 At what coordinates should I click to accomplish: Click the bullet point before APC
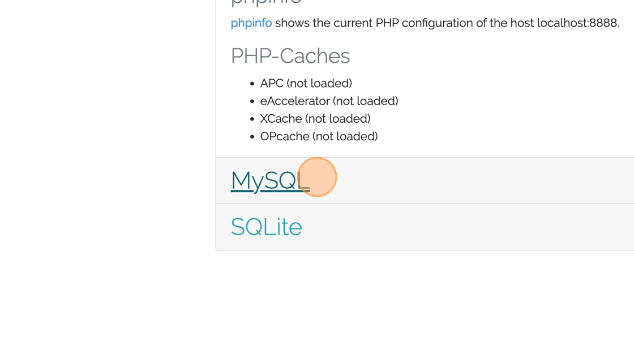point(252,84)
